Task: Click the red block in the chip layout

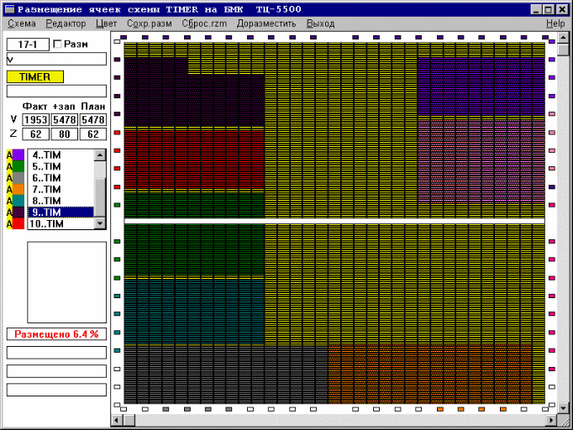Action: point(194,160)
